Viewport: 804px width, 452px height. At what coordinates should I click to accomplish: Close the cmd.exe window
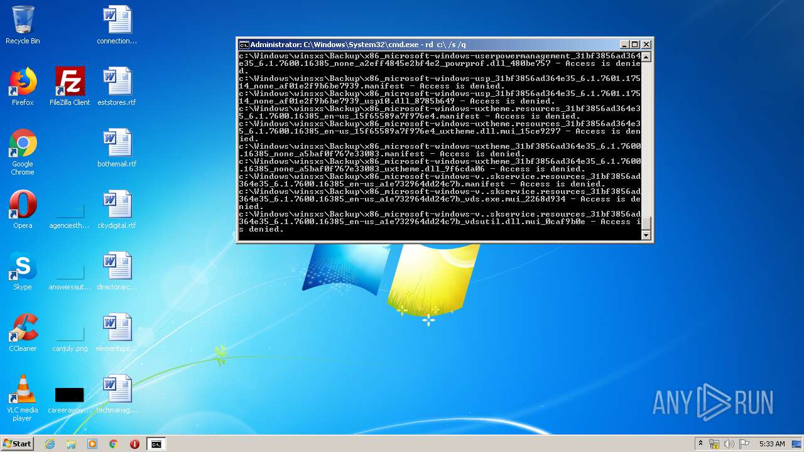point(646,45)
